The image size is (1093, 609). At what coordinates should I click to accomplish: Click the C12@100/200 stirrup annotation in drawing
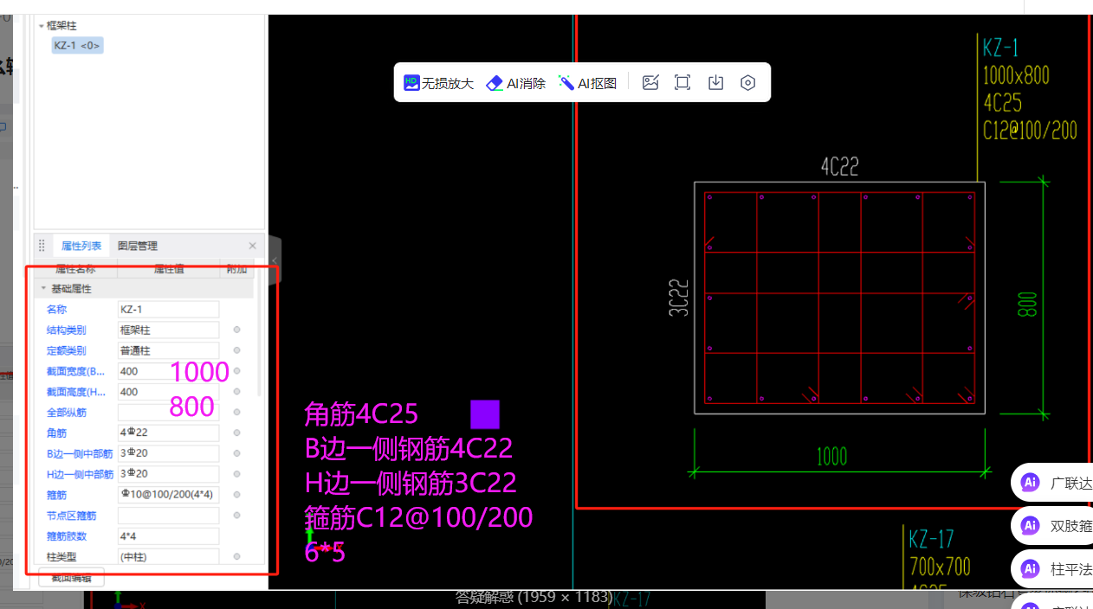click(1030, 131)
